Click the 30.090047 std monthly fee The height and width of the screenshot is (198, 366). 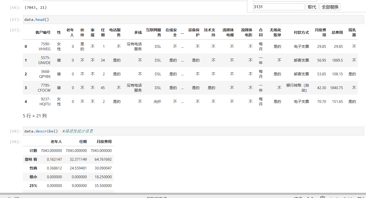coord(103,168)
